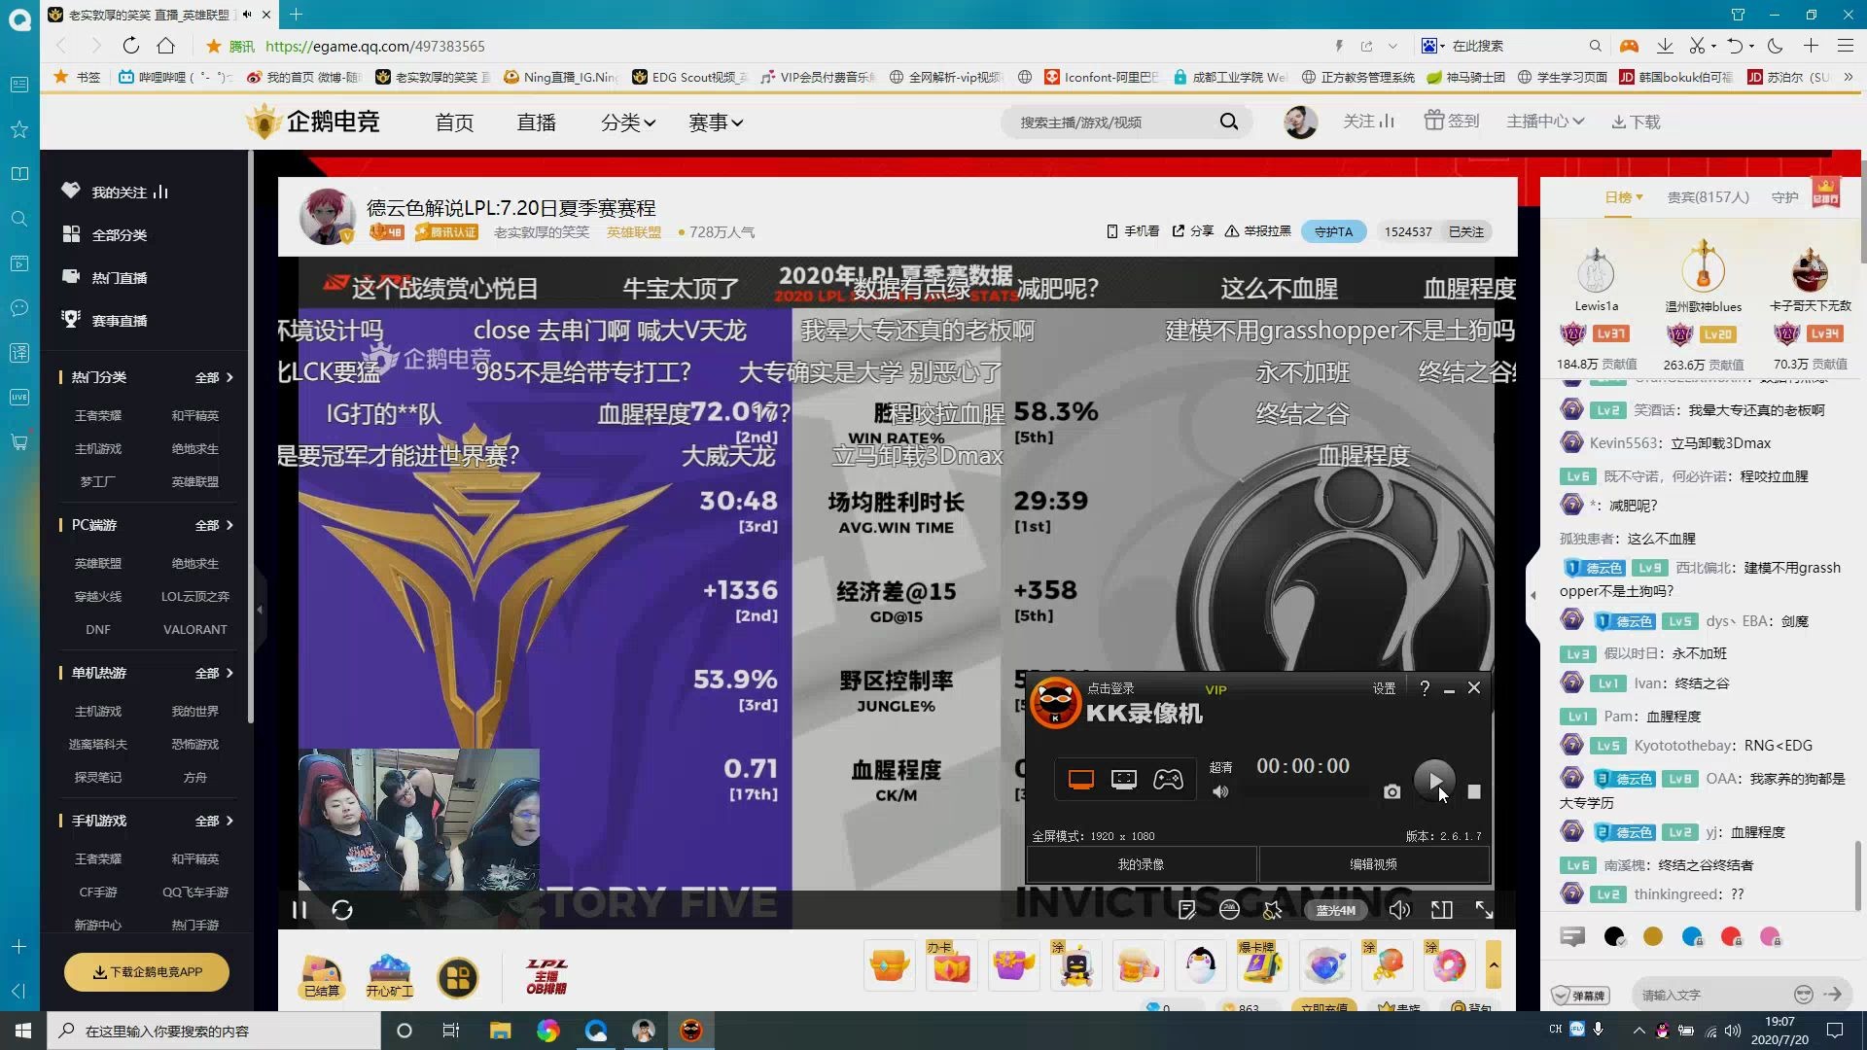Stop recording in KK录像机
The width and height of the screenshot is (1867, 1050).
[1474, 792]
